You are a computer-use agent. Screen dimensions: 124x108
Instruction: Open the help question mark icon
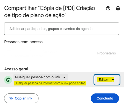108,8
